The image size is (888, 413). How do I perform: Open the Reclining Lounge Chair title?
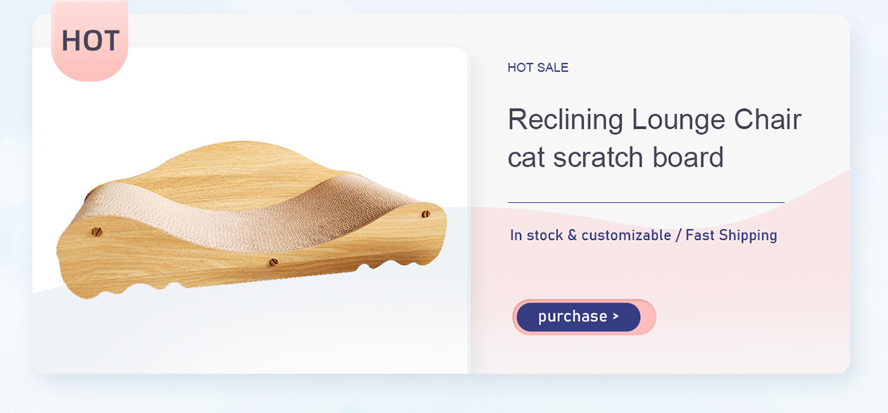pos(654,119)
